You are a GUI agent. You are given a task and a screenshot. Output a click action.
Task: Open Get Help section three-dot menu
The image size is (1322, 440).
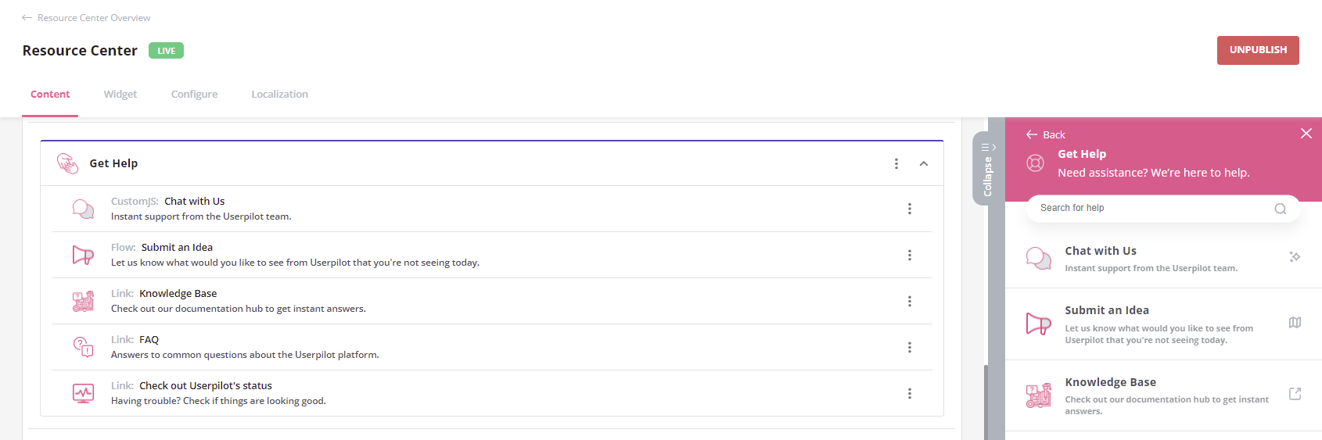[x=896, y=163]
